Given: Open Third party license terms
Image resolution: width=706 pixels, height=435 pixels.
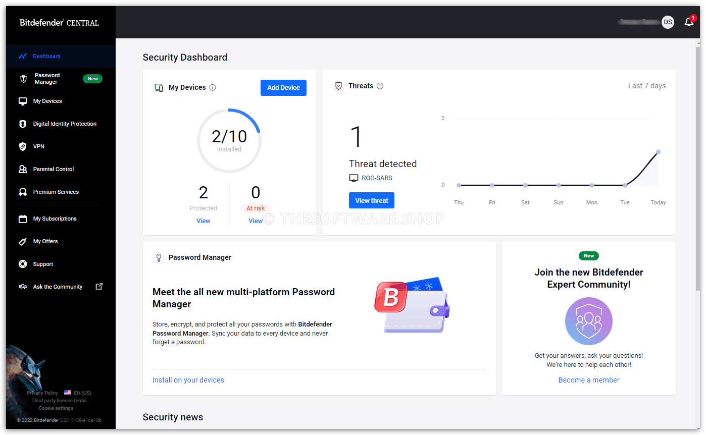Looking at the screenshot, I should tap(59, 401).
